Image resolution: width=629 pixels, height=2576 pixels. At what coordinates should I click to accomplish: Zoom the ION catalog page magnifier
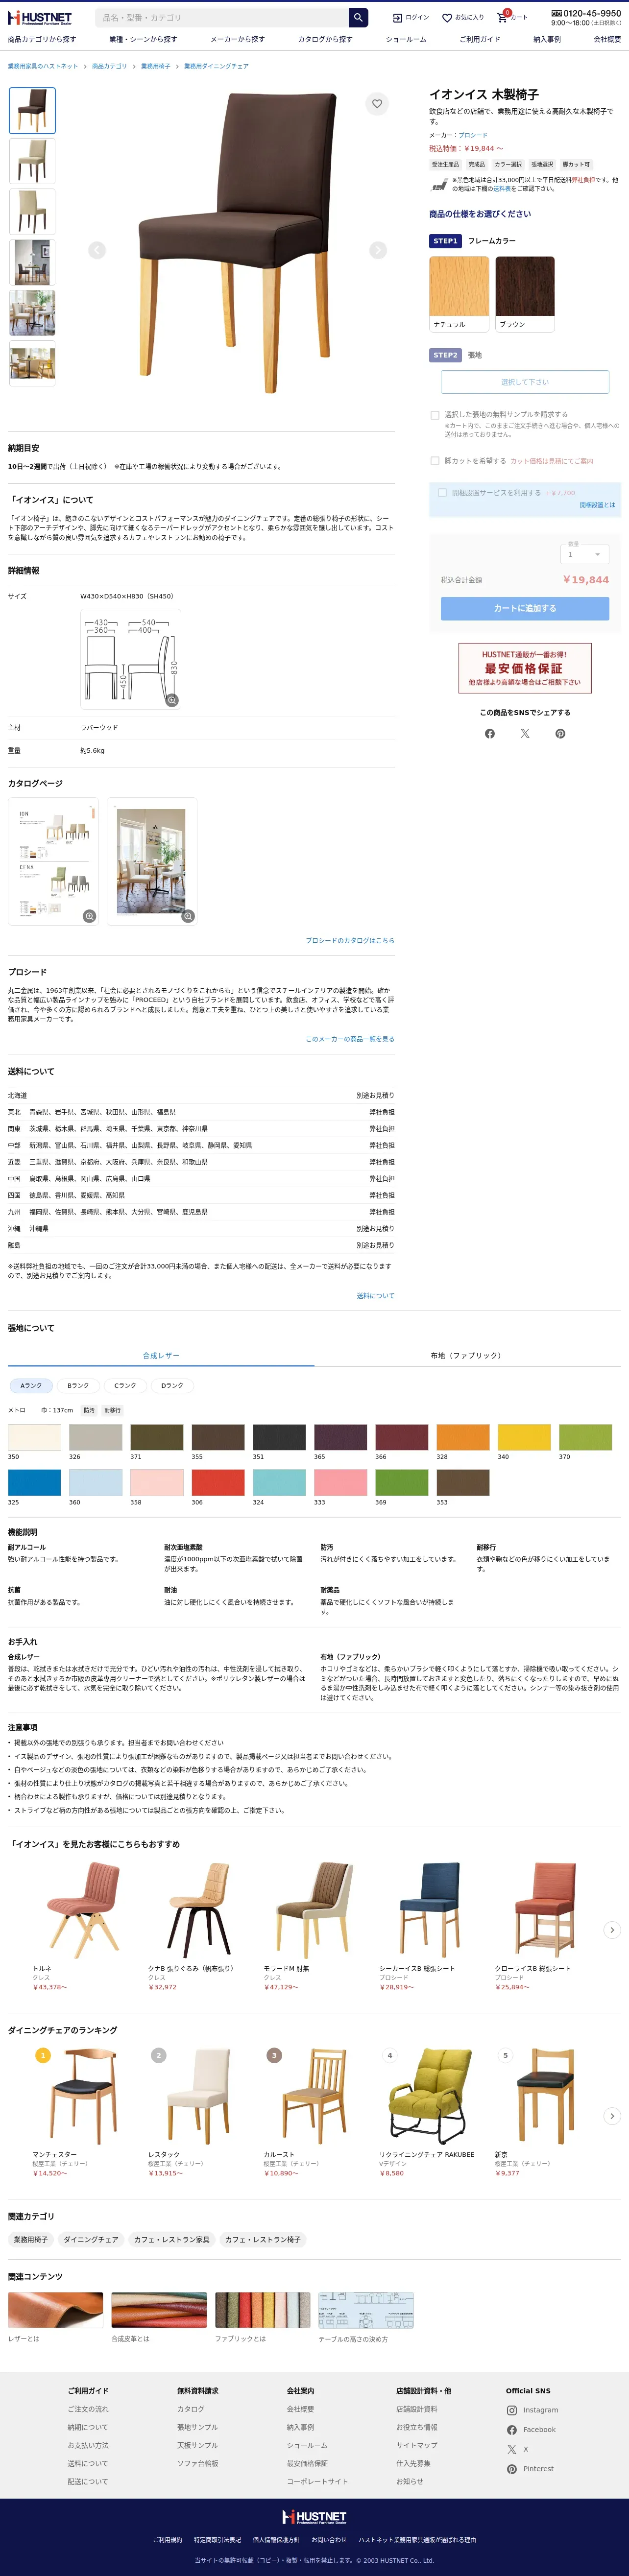click(x=89, y=916)
